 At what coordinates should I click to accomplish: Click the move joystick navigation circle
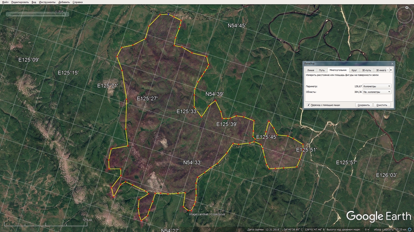point(404,31)
